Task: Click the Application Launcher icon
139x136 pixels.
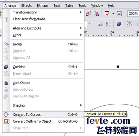Action: (x=107, y=13)
